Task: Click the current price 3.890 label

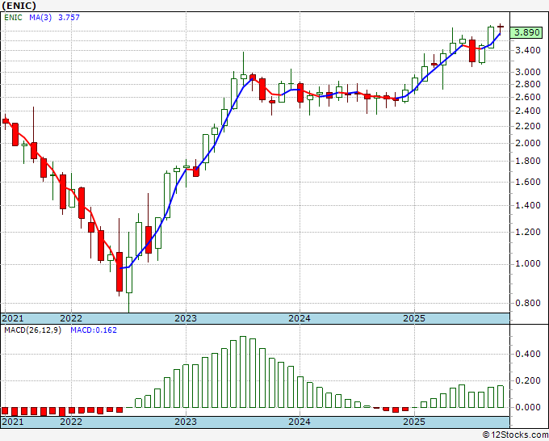Action: (527, 32)
